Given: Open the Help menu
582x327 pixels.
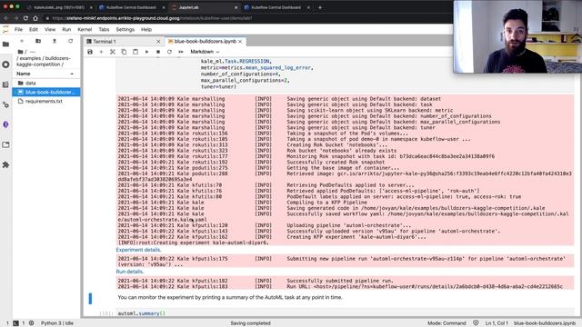Looking at the screenshot, I should pyautogui.click(x=146, y=29).
